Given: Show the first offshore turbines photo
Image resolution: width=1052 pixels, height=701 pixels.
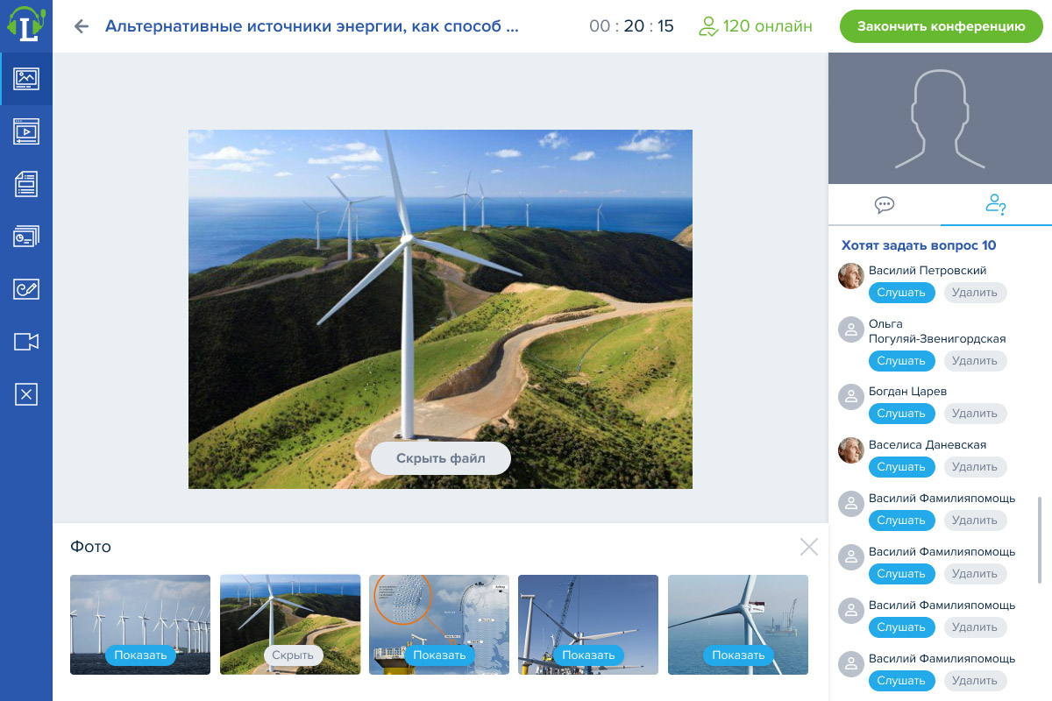Looking at the screenshot, I should [x=140, y=655].
